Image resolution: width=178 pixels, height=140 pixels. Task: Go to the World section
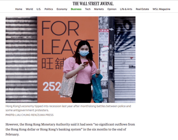click(x=29, y=9)
